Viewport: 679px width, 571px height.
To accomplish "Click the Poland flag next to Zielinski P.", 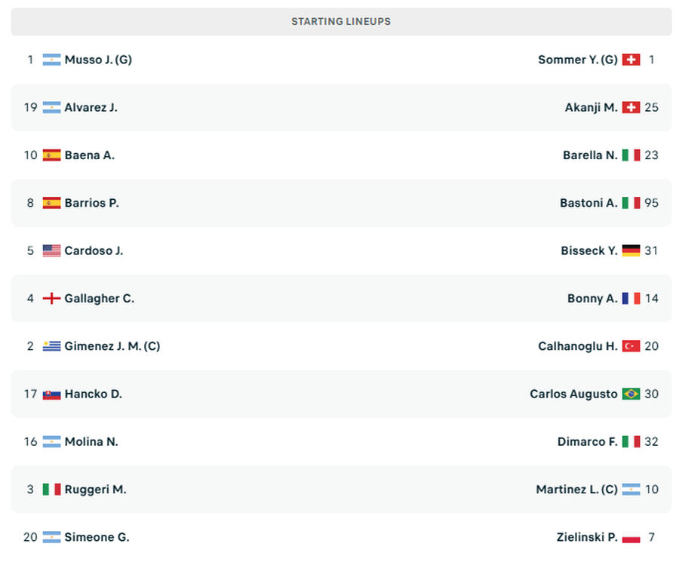I will coord(631,537).
